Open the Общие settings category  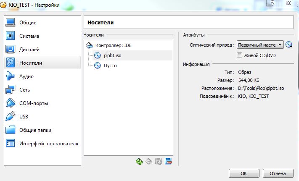[x=27, y=23]
